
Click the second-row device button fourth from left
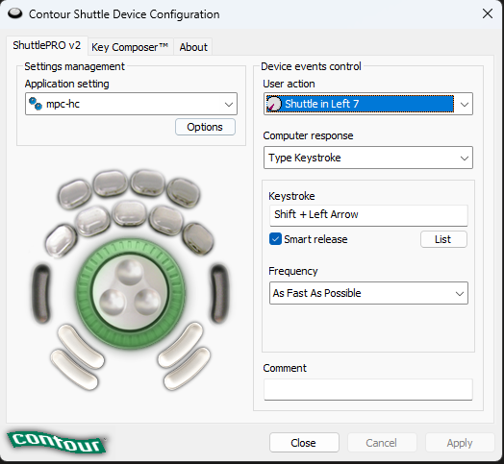pos(165,220)
